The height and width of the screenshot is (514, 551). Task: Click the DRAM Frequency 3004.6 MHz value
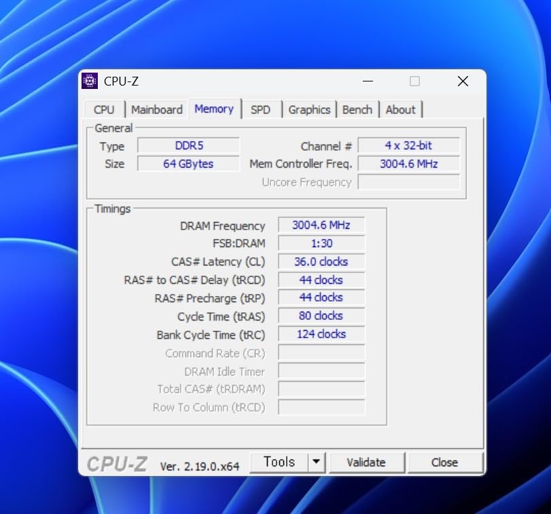(x=321, y=225)
